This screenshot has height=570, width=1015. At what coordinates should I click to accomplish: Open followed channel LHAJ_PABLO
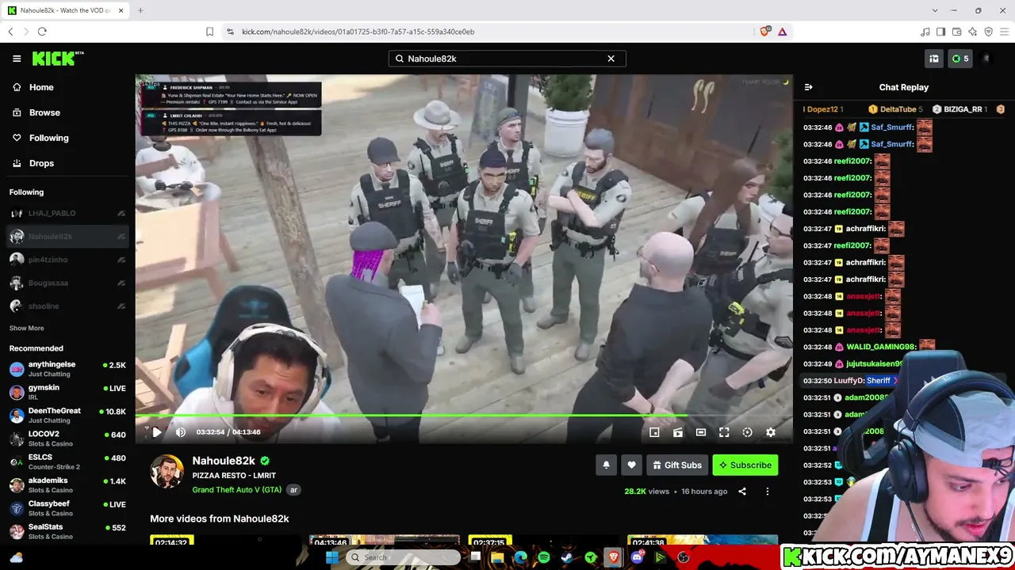click(67, 213)
